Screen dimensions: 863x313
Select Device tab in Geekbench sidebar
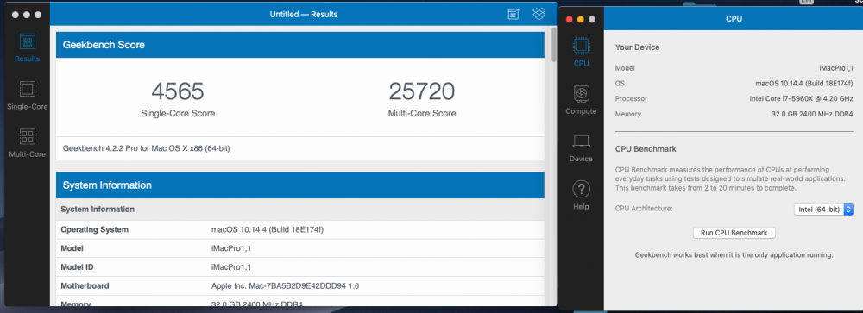(x=581, y=148)
